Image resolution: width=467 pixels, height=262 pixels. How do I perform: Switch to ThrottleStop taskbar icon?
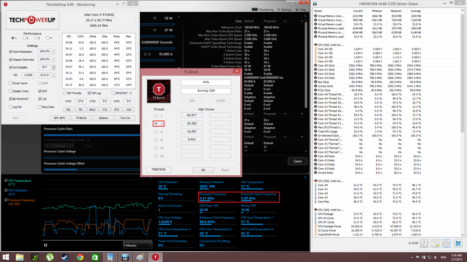click(155, 257)
